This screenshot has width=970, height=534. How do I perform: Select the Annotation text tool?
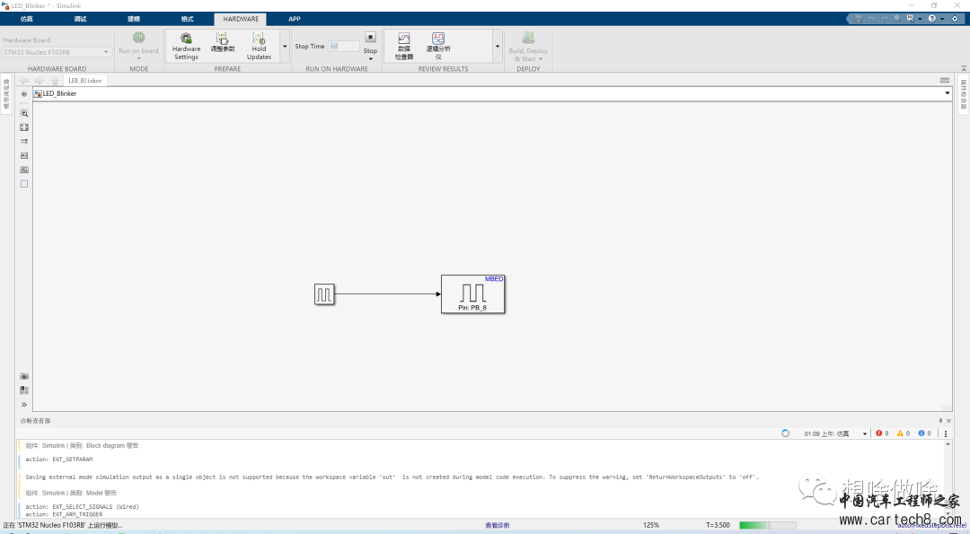[24, 156]
